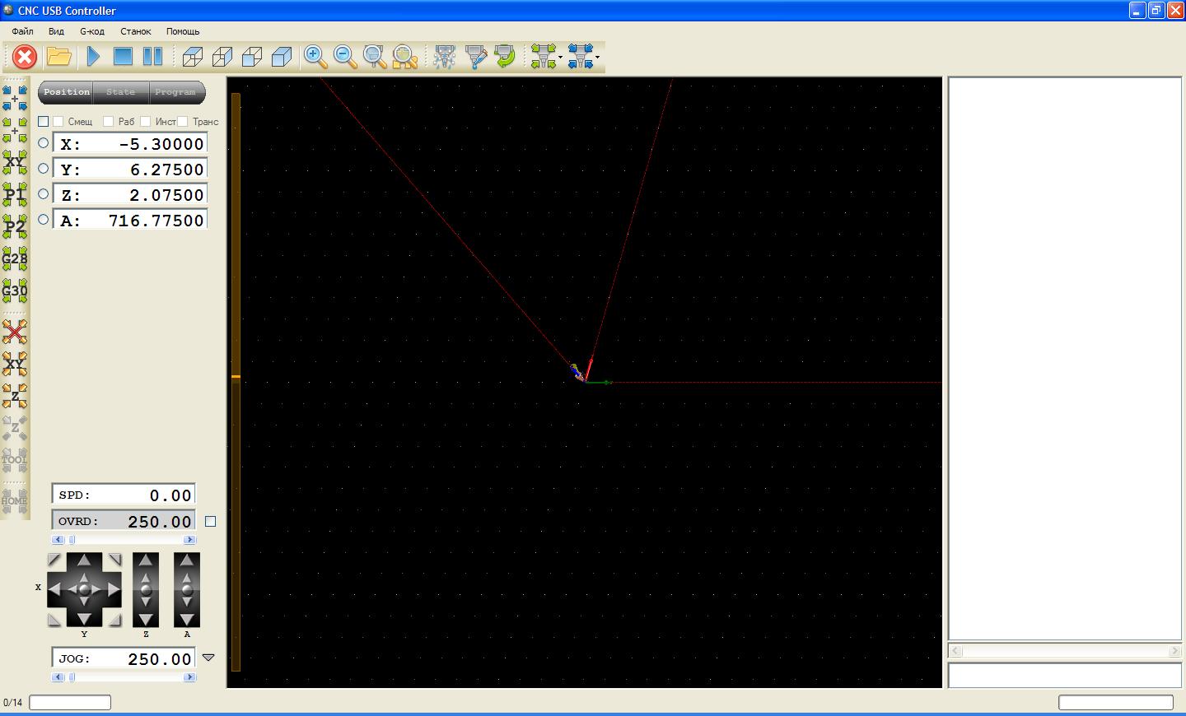
Task: Toggle the unlabeled first position checkbox
Action: pos(44,121)
